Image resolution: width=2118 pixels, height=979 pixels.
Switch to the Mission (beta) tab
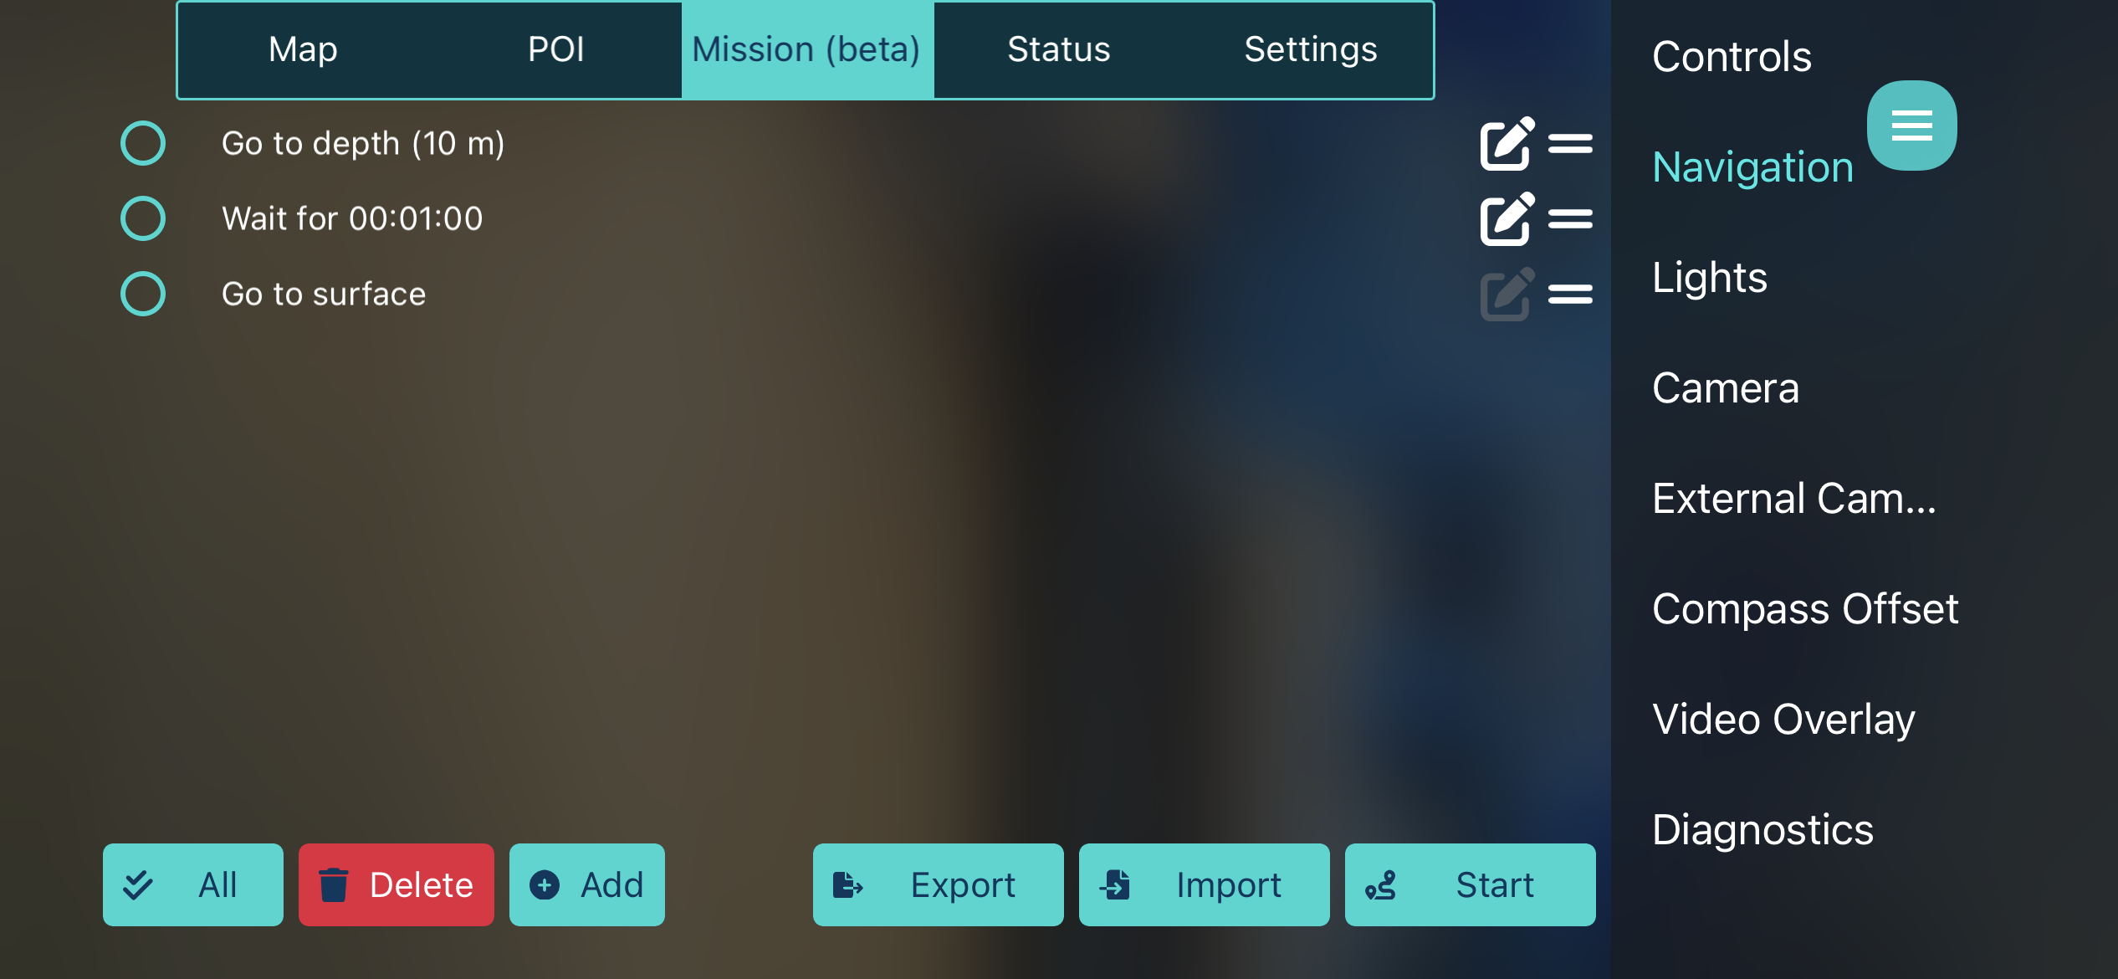[805, 49]
